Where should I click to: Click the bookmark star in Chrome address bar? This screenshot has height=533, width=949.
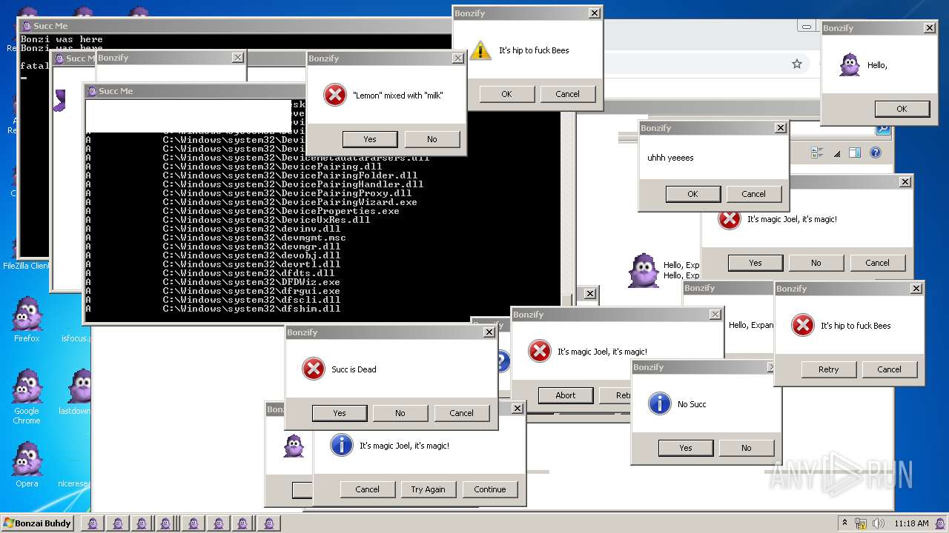pyautogui.click(x=797, y=64)
